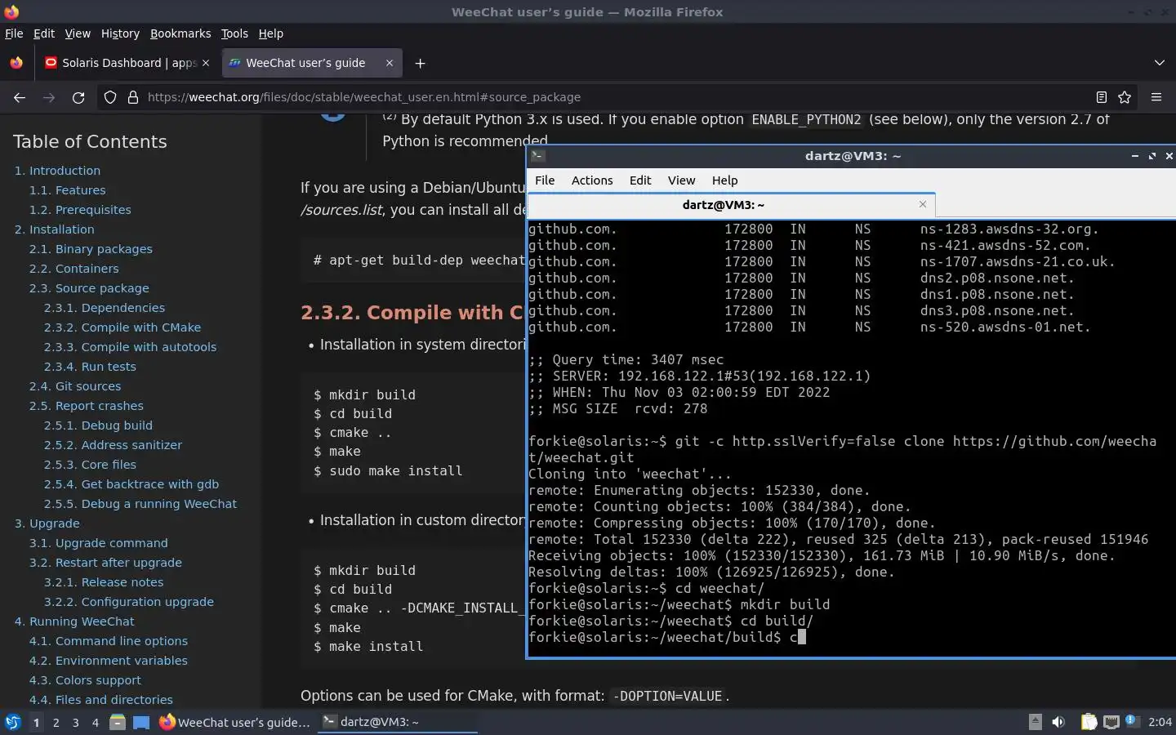Open file manager from taskbar
1176x735 pixels.
click(118, 722)
